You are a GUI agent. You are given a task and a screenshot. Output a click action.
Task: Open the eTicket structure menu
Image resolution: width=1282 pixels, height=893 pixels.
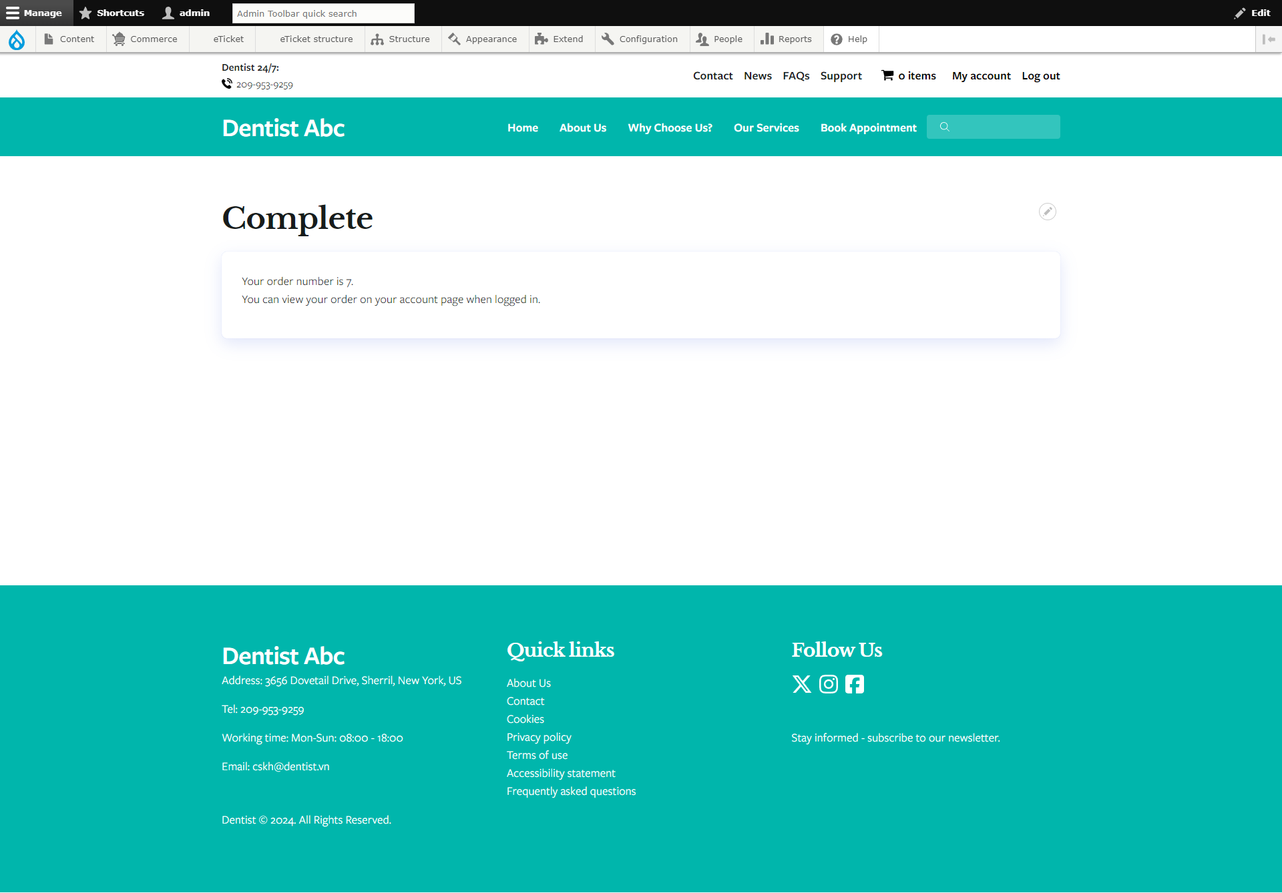pos(310,39)
